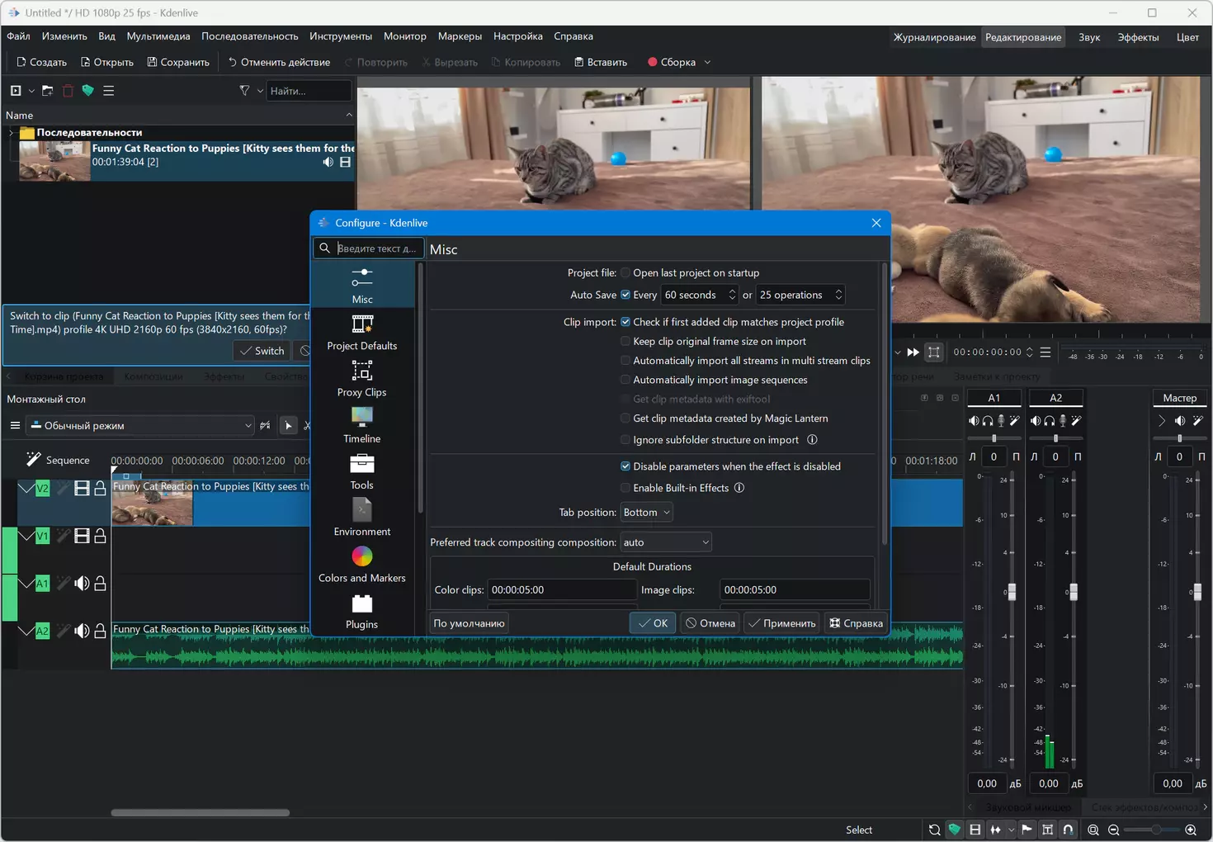1213x842 pixels.
Task: Click the fast-forward button in monitor
Action: point(913,352)
